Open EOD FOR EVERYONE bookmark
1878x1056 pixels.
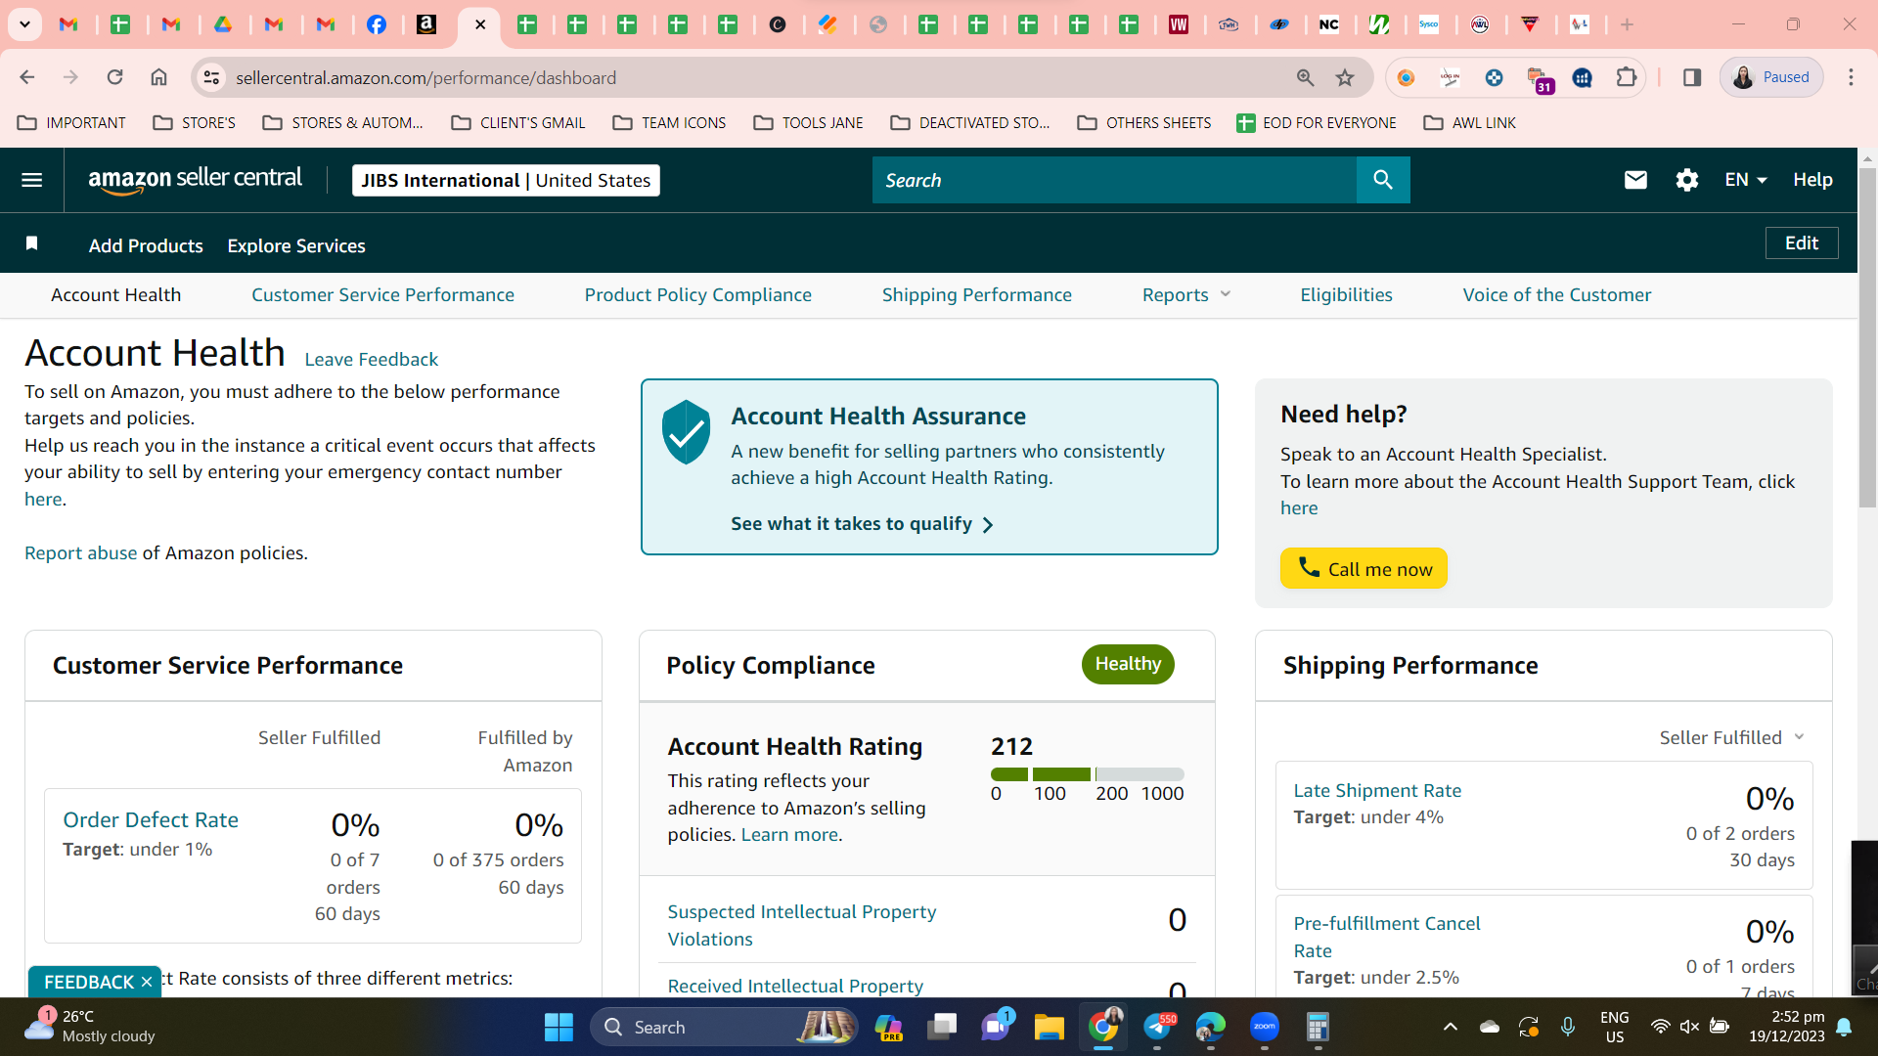1316,122
